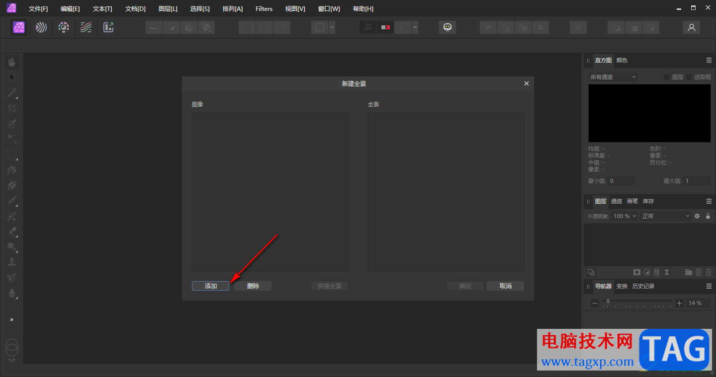
Task: Toggle the layer lock icon
Action: click(x=708, y=216)
